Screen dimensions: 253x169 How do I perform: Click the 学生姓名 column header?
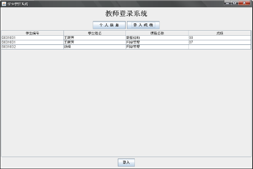point(95,33)
